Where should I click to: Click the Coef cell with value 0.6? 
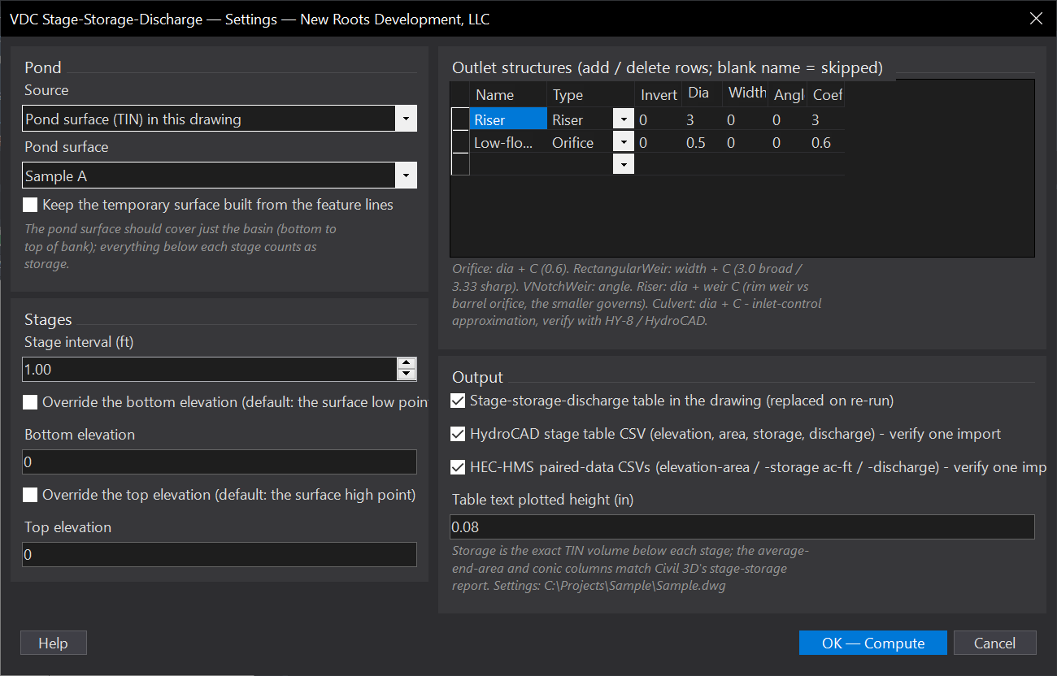pyautogui.click(x=827, y=142)
